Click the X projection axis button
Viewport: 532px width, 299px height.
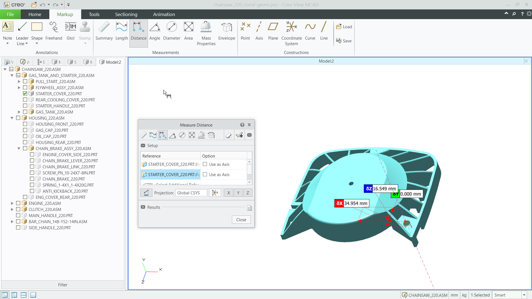tap(229, 193)
